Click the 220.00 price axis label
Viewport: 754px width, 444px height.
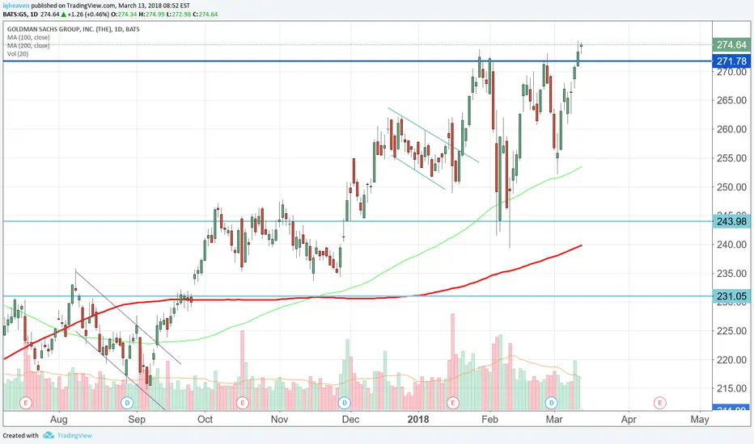731,359
